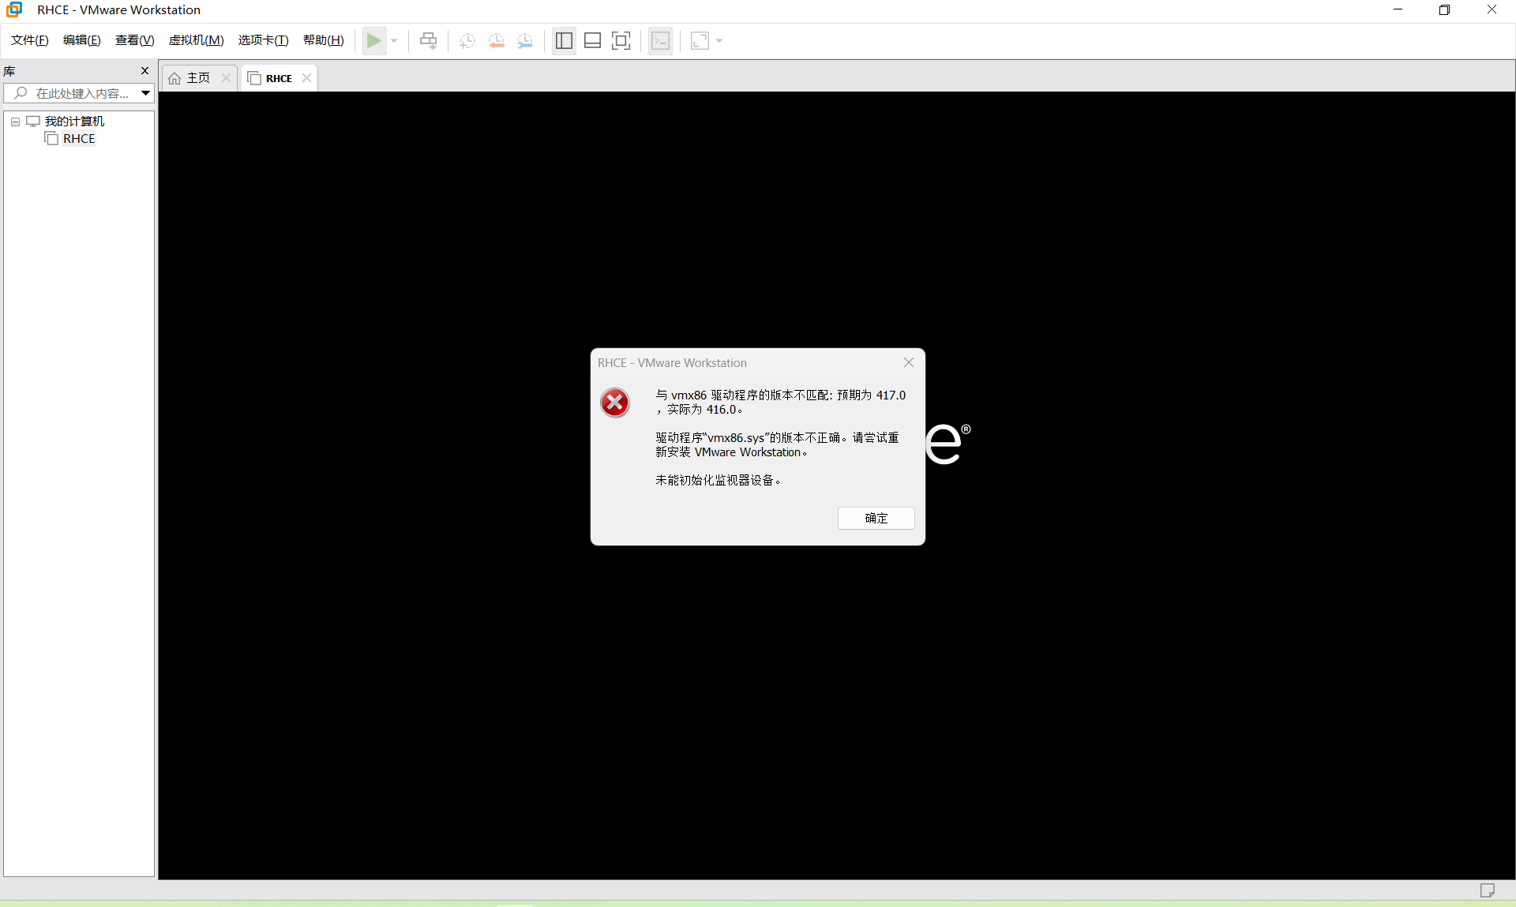Toggle the thumbnail bar view
Screen dimensions: 1516x907
pyautogui.click(x=592, y=40)
